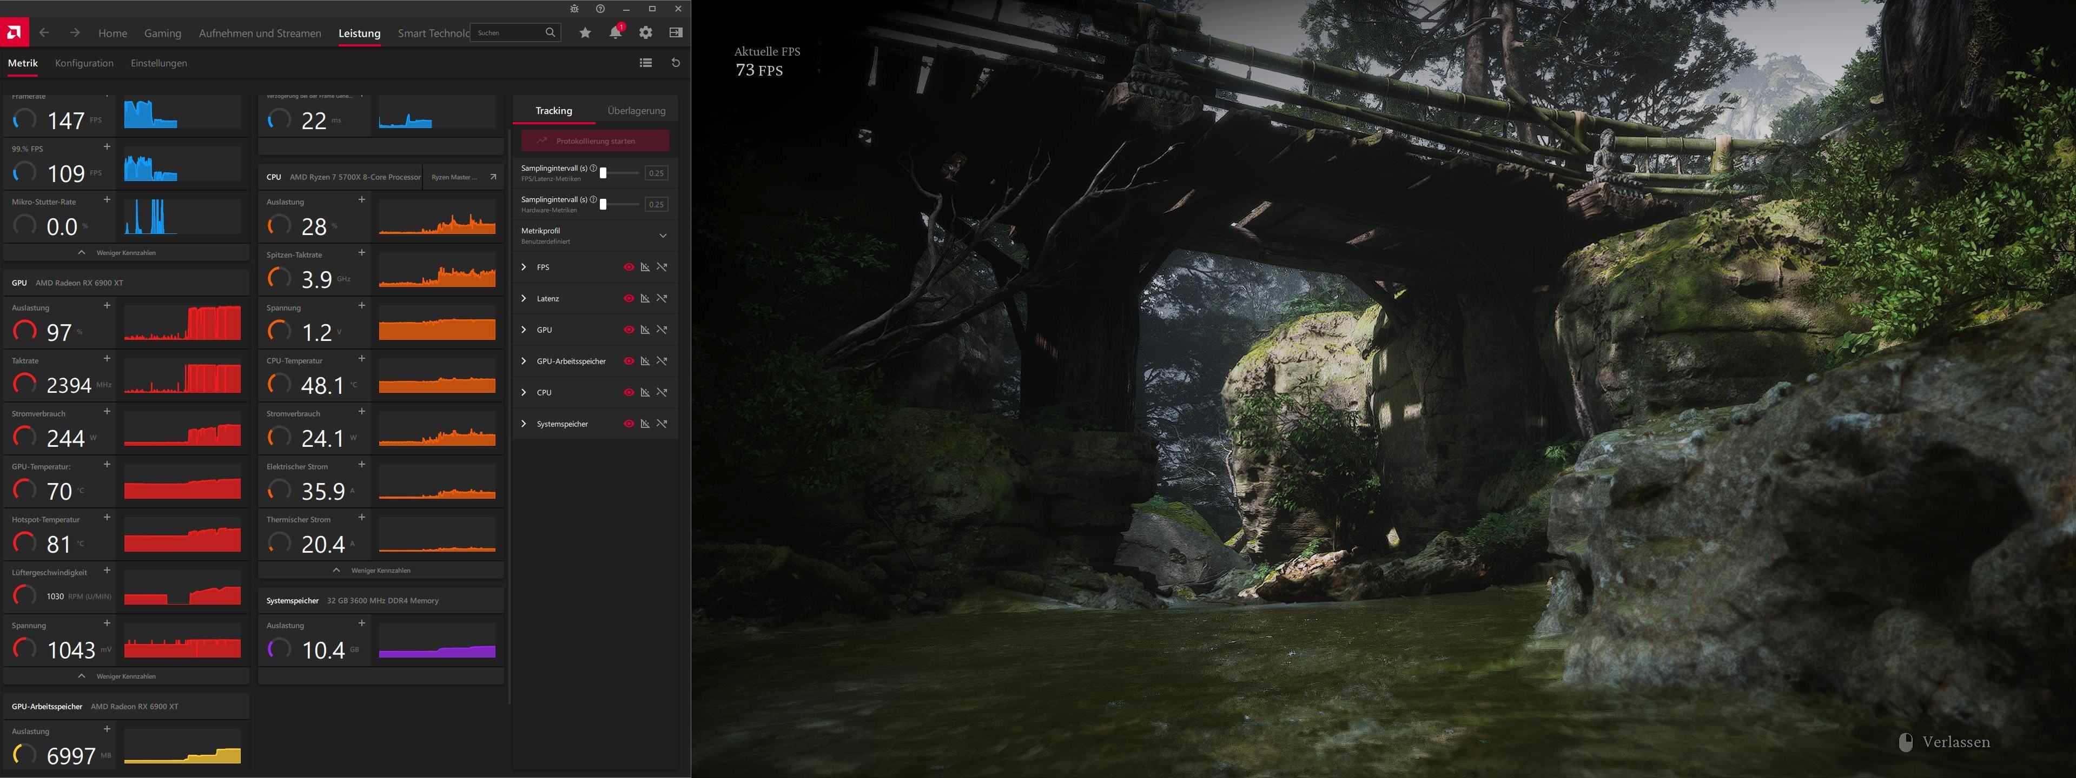Switch to the Überlagerung tab
The height and width of the screenshot is (778, 2076).
[637, 111]
